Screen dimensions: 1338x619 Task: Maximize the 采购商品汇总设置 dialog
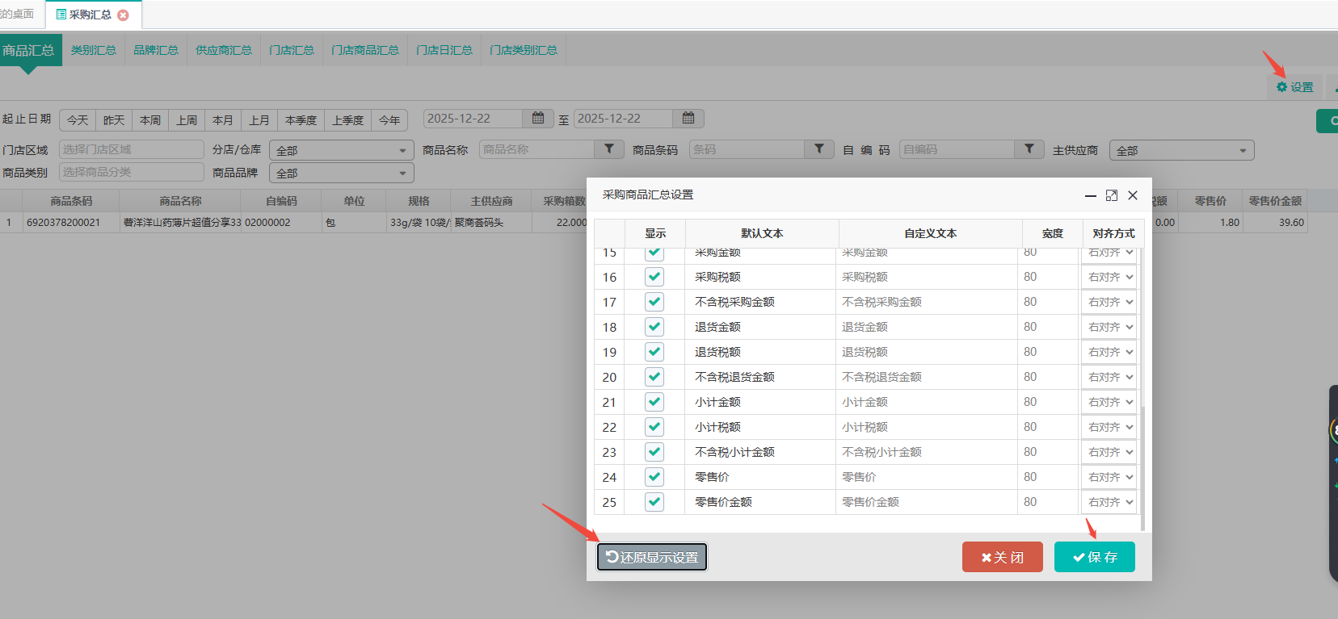click(x=1112, y=195)
